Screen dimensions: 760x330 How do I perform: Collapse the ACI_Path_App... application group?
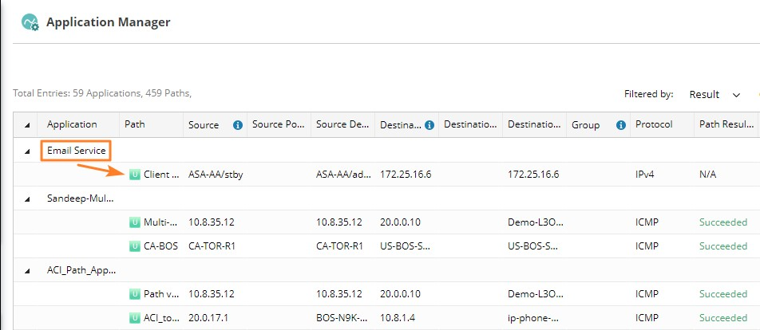tap(28, 270)
